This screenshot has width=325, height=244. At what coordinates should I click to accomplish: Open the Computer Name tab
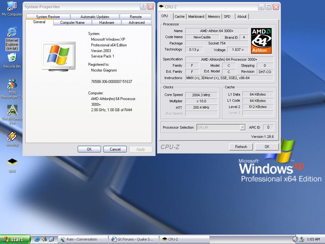[72, 23]
